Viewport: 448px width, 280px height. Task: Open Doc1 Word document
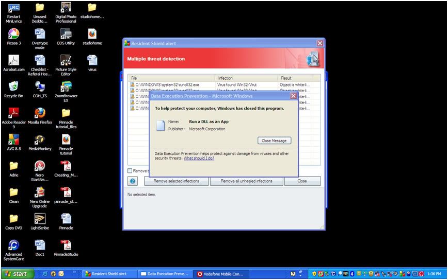click(40, 248)
